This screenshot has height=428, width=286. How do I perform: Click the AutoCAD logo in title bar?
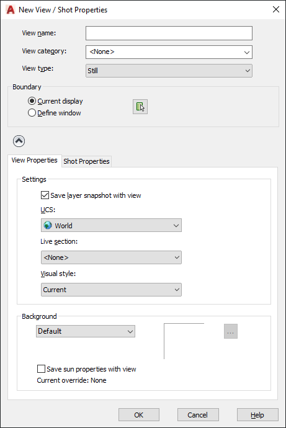[x=11, y=10]
